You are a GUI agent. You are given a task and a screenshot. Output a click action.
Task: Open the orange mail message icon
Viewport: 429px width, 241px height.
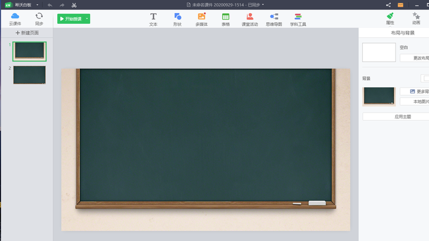click(x=400, y=5)
